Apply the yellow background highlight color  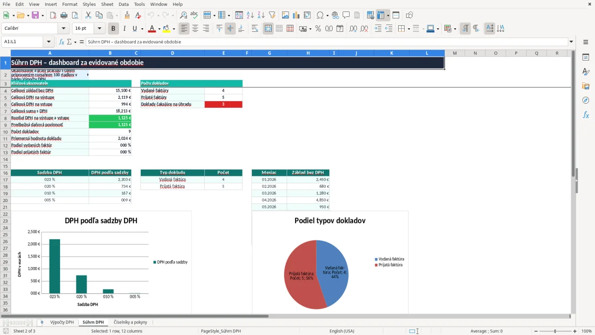tap(166, 29)
